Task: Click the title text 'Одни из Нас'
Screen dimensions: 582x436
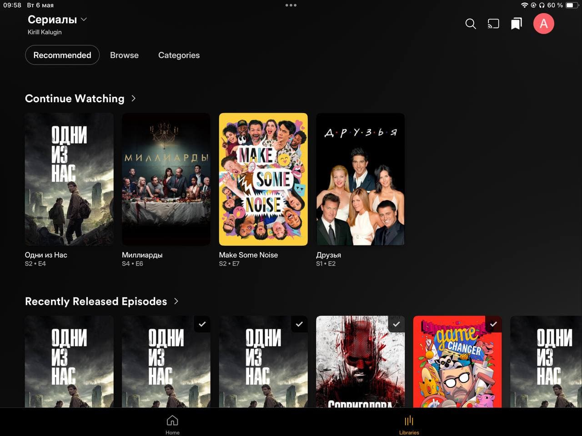Action: pos(46,255)
